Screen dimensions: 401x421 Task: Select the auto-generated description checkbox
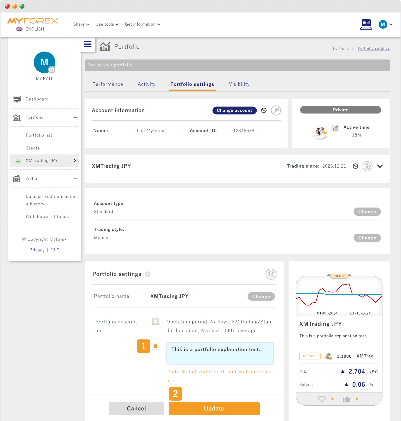click(156, 321)
